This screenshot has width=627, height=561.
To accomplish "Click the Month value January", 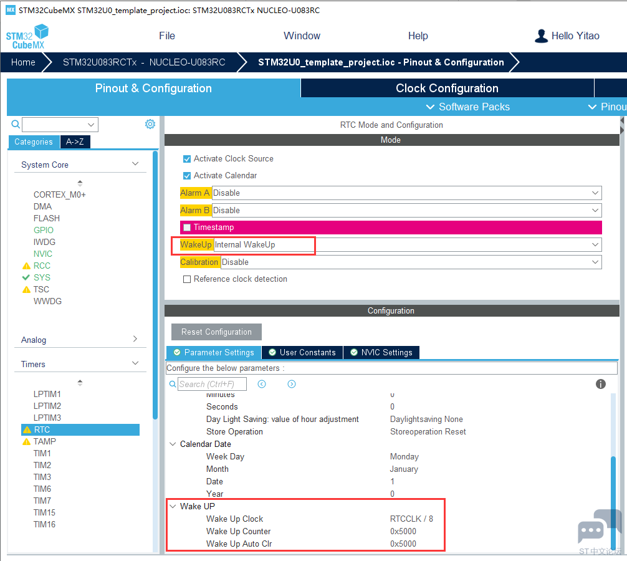I will point(404,469).
